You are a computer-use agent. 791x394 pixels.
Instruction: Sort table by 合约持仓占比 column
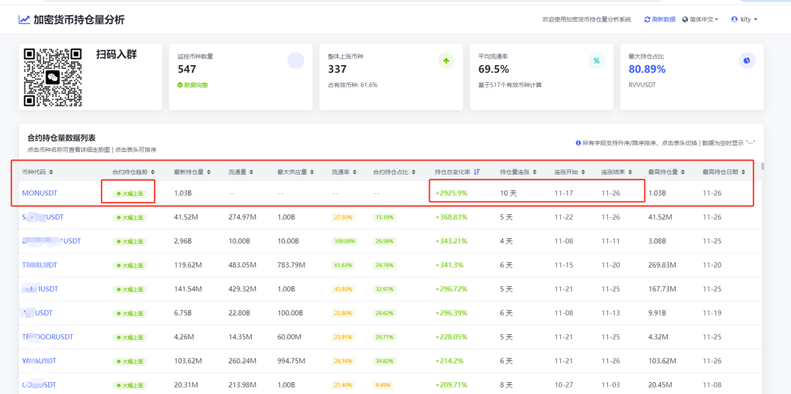(394, 172)
